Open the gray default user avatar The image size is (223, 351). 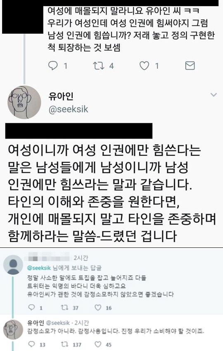pos(13,265)
